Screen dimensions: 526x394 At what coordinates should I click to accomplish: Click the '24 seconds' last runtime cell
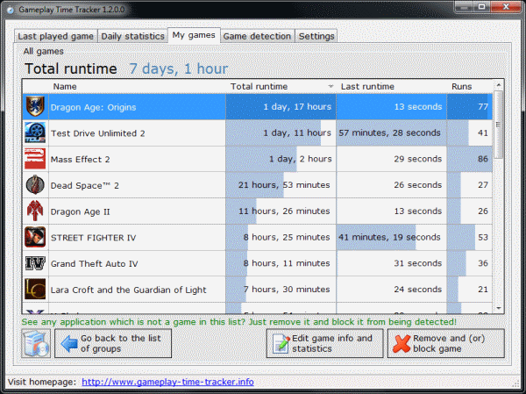(392, 290)
